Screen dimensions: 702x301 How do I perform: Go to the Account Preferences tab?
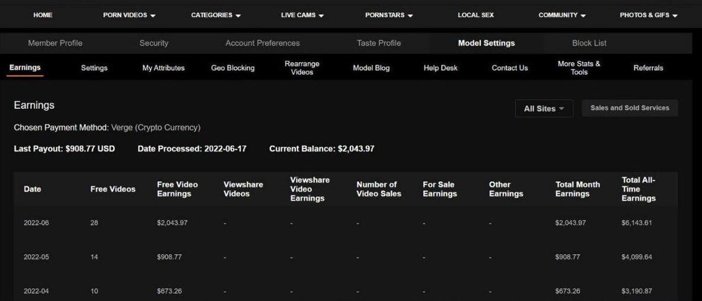point(263,43)
